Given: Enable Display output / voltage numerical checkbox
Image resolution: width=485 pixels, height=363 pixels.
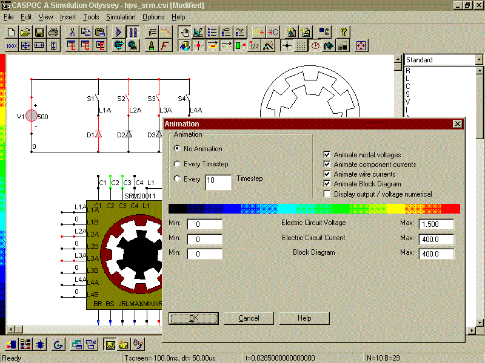Looking at the screenshot, I should [327, 194].
